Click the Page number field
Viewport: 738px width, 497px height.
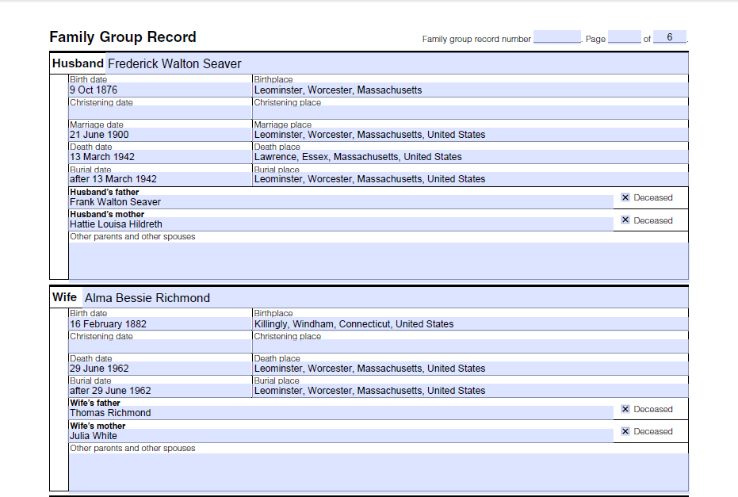pyautogui.click(x=624, y=36)
